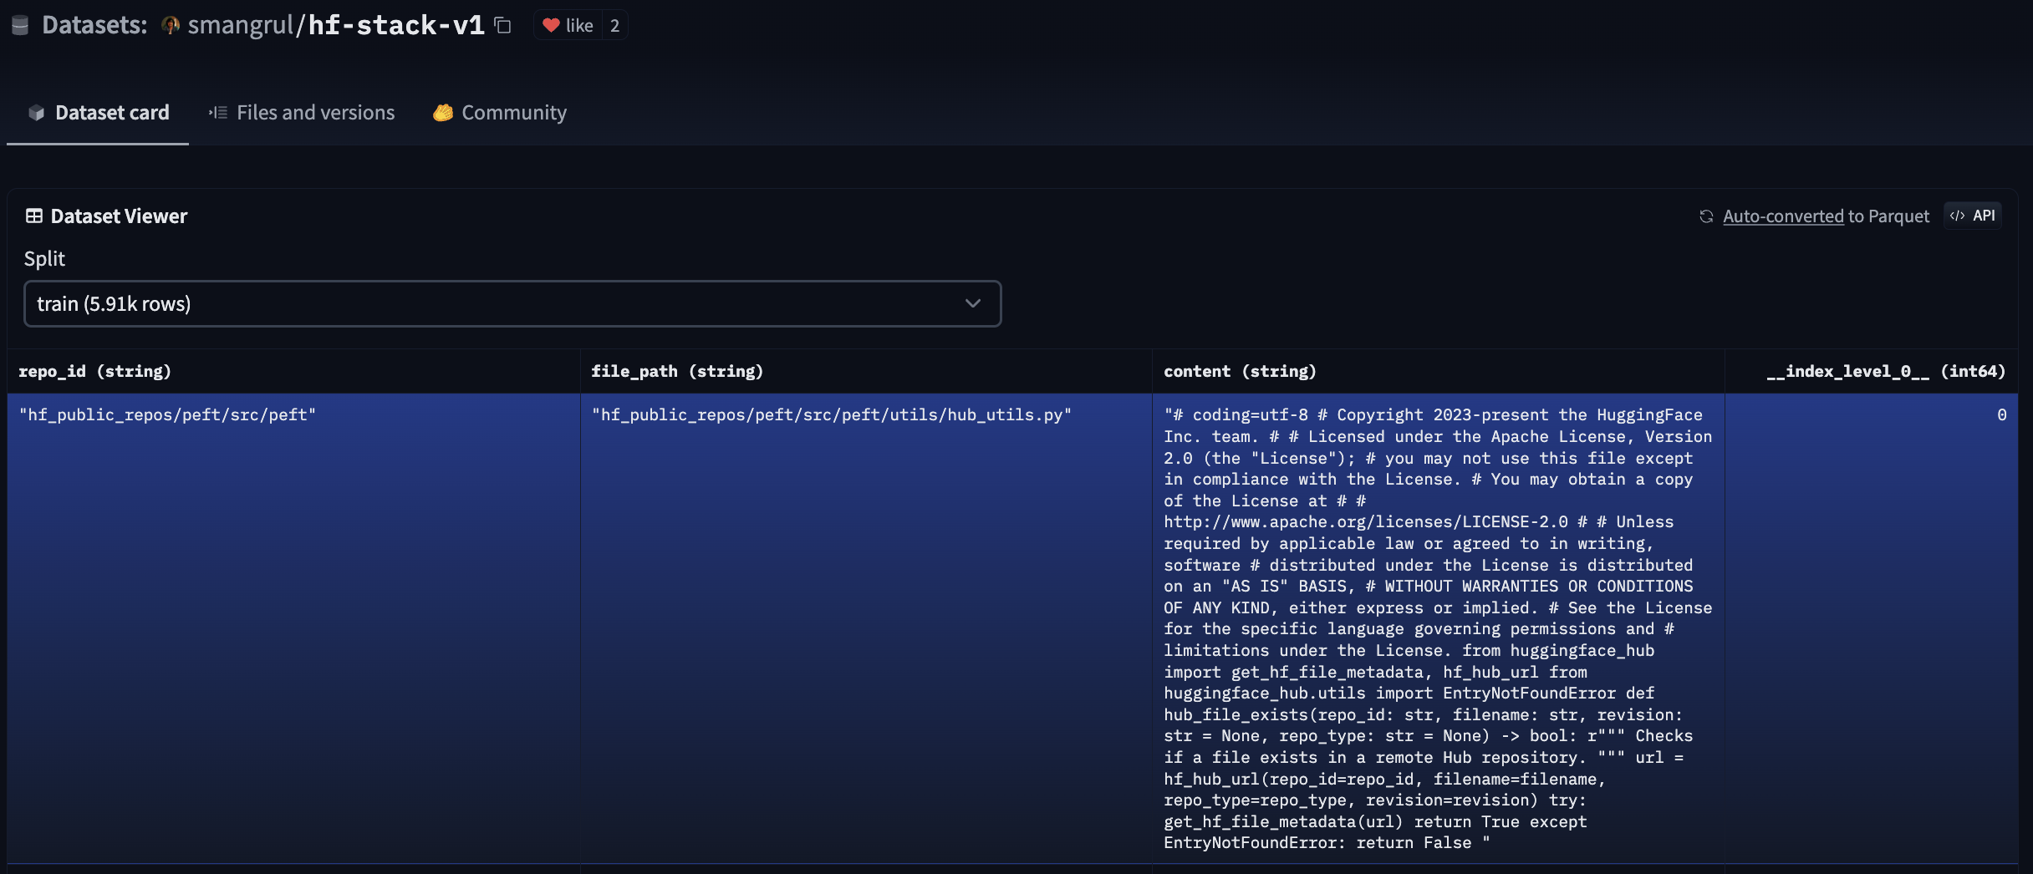Go to the Community tab
This screenshot has height=874, width=2033.
pos(500,113)
